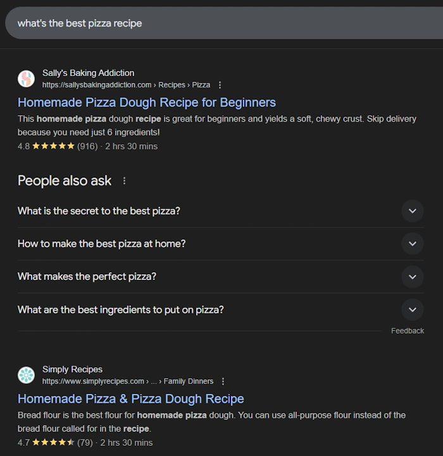Click the 4.7 star rating icons
The width and height of the screenshot is (443, 456).
pyautogui.click(x=53, y=443)
